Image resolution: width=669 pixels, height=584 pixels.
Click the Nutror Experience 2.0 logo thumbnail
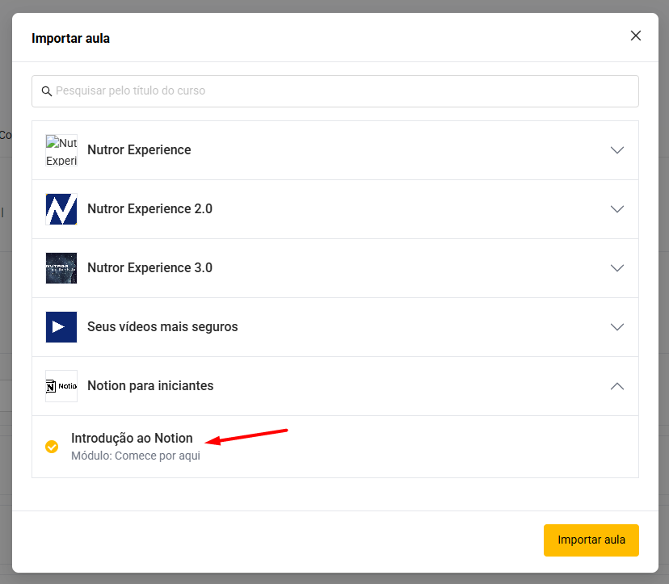click(61, 209)
